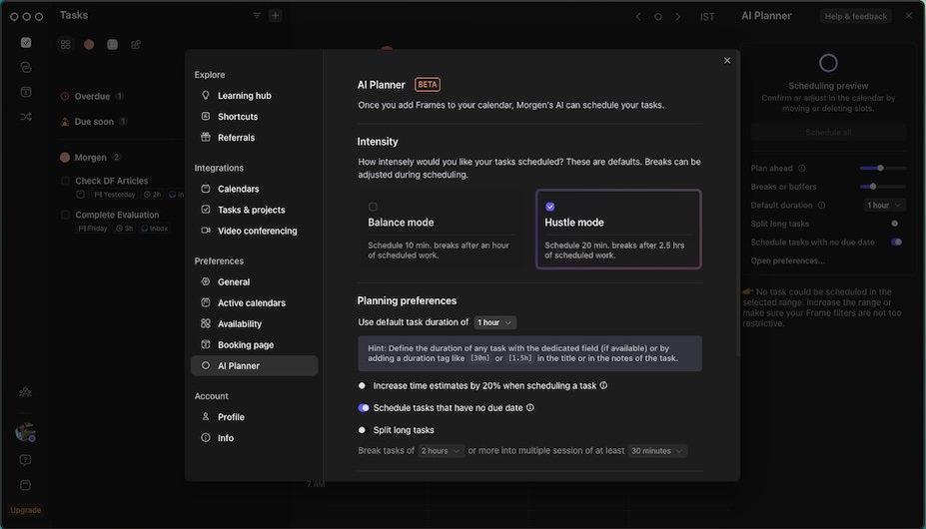Image resolution: width=926 pixels, height=529 pixels.
Task: Open the Break tasks of 2 hours dropdown
Action: (x=441, y=451)
